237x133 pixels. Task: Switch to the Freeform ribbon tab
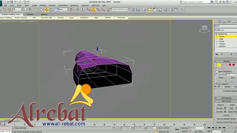pyautogui.click(x=30, y=14)
